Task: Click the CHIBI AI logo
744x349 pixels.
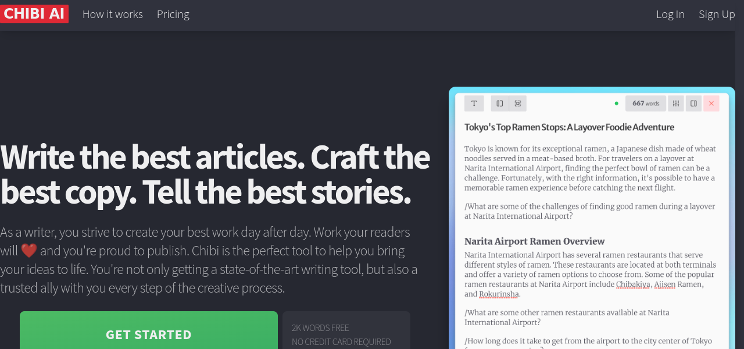Action: [34, 14]
